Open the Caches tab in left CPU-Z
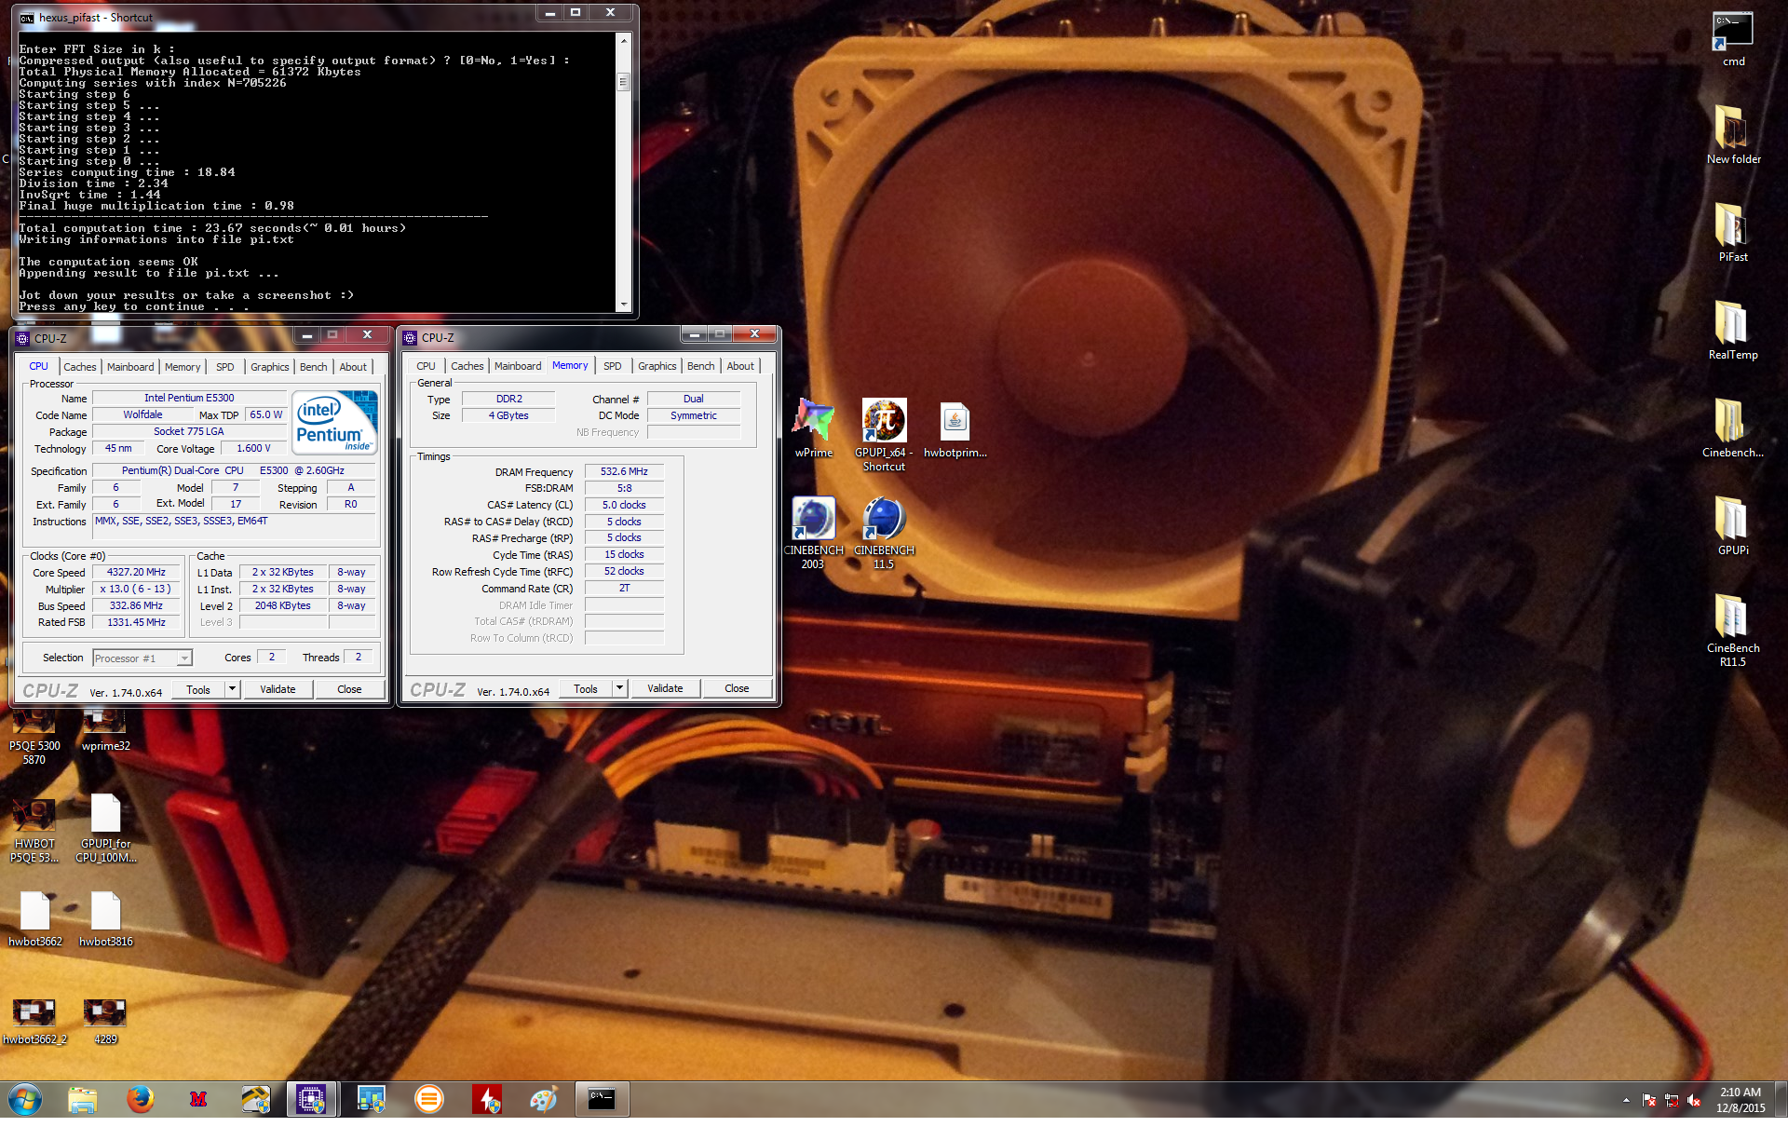The height and width of the screenshot is (1140, 1788). click(80, 367)
